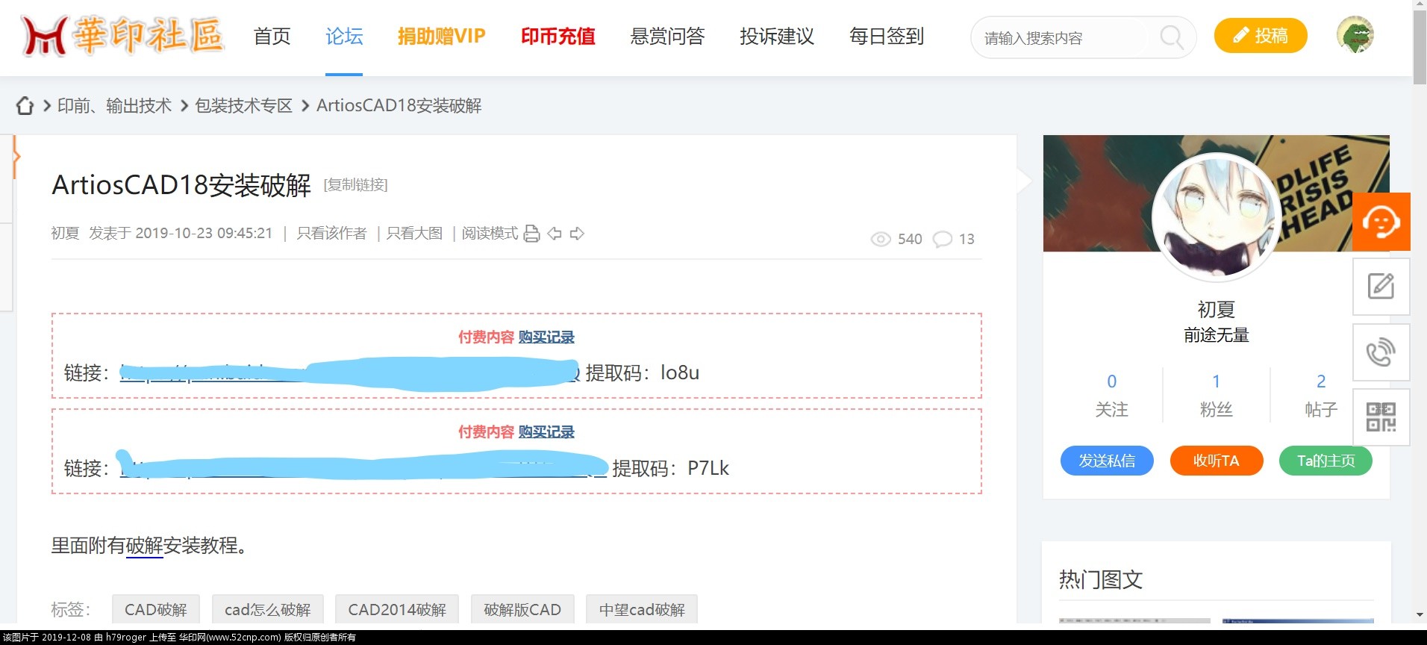The width and height of the screenshot is (1427, 645).
Task: Click the search magnifier icon
Action: coord(1171,37)
